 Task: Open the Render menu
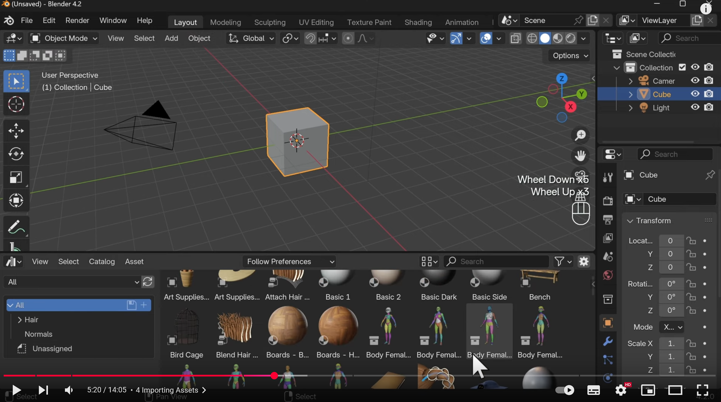(x=77, y=20)
